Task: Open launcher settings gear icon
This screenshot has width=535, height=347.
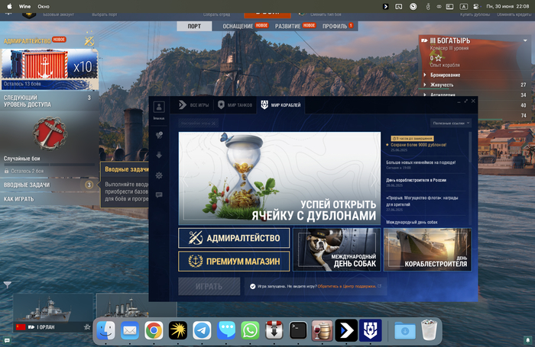Action: [x=159, y=175]
